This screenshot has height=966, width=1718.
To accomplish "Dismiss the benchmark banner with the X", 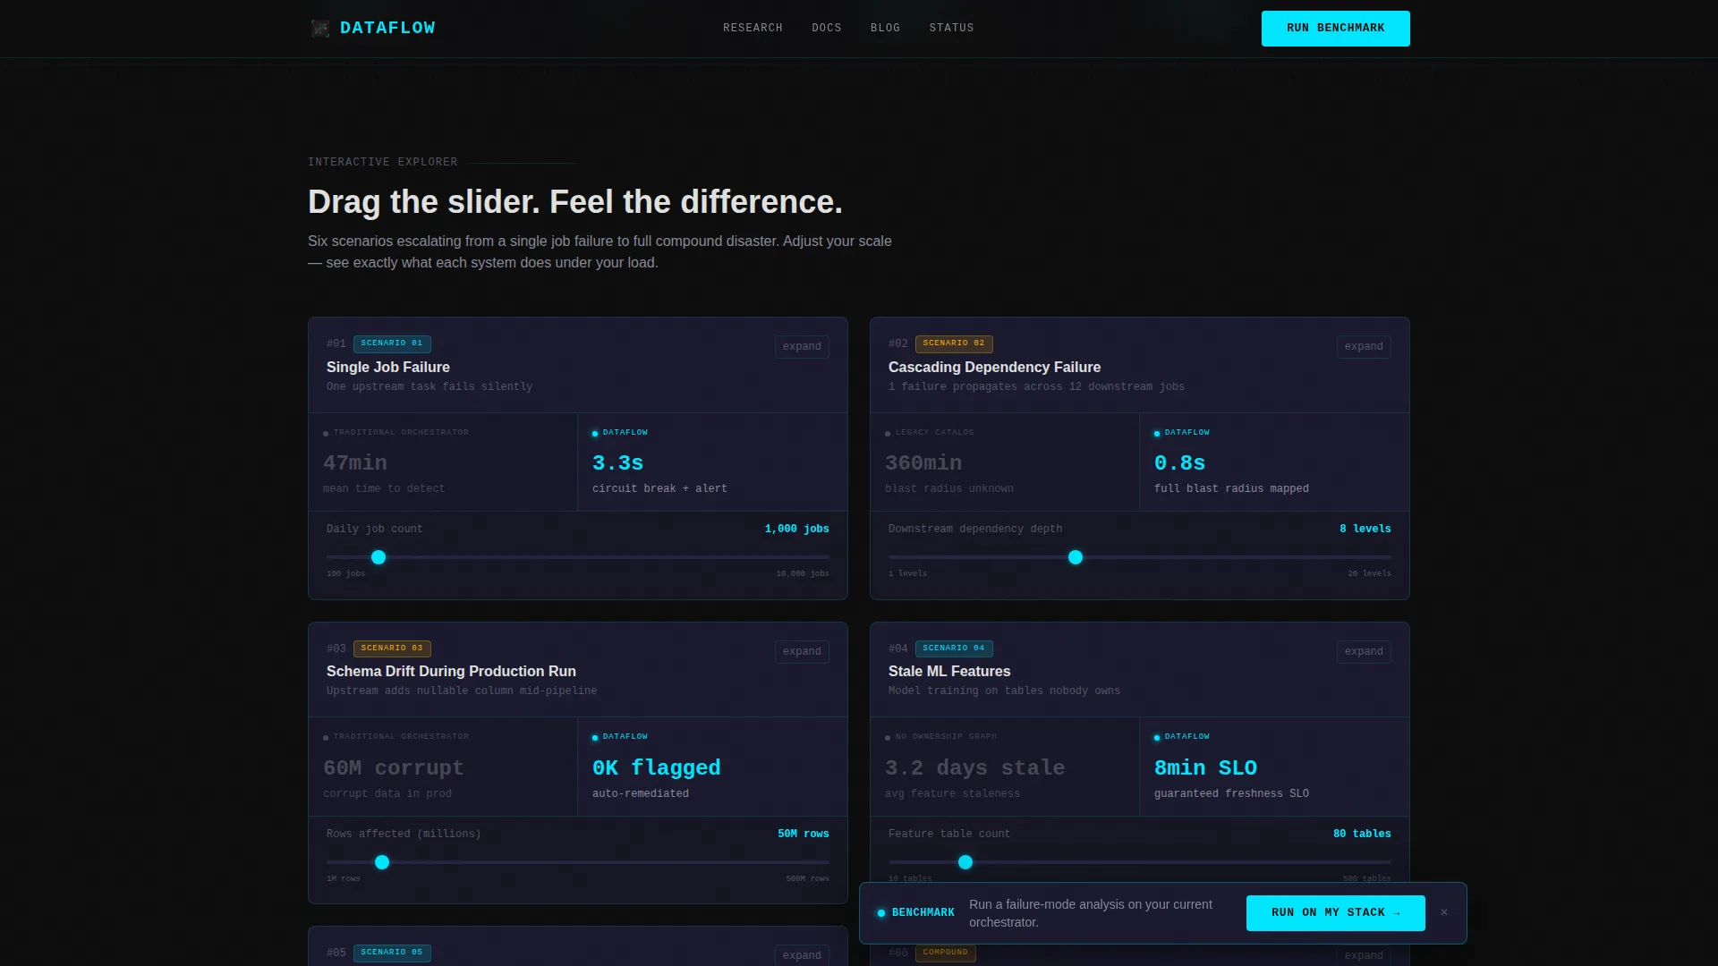I will pos(1444,912).
